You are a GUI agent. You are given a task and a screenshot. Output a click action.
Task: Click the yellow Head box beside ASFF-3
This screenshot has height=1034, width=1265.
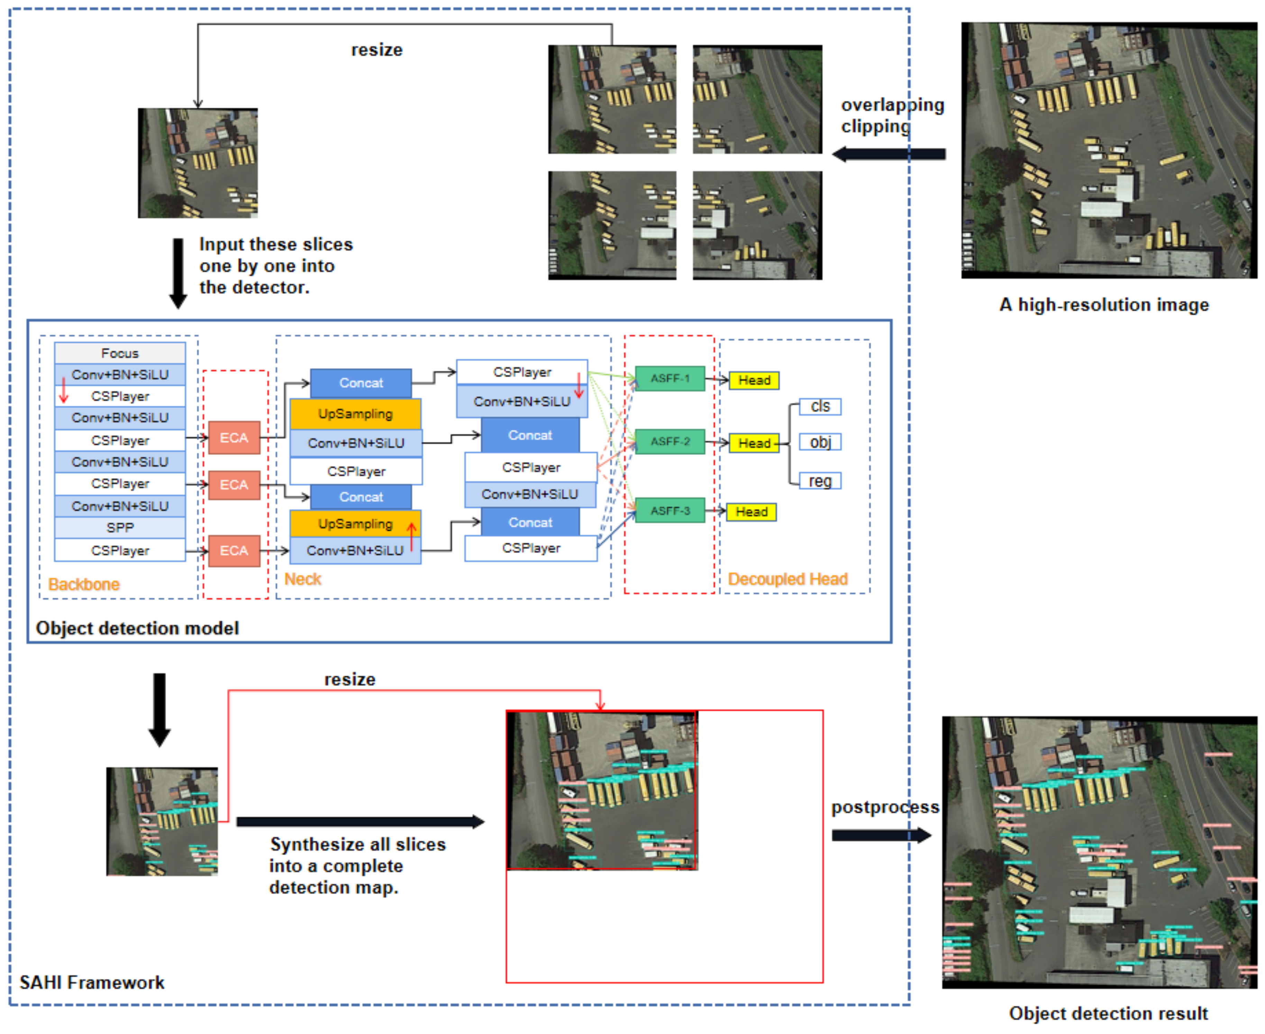coord(751,512)
